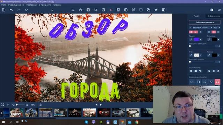The image size is (223, 125).
Task: Set text alignment to right
Action: coord(218,32)
